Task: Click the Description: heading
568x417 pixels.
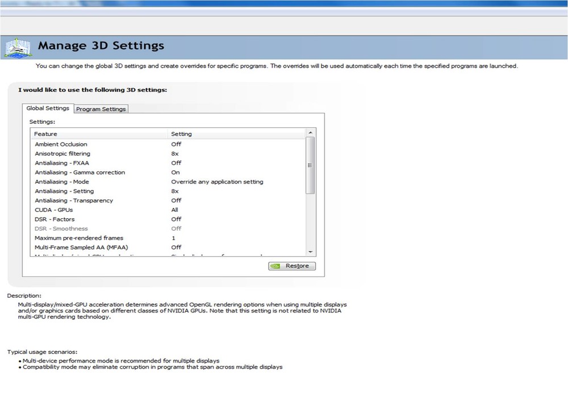Action: tap(24, 295)
